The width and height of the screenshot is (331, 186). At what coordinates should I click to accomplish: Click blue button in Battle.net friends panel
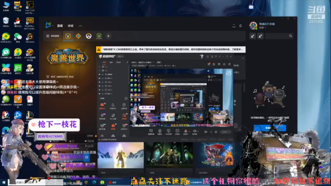coord(270,128)
